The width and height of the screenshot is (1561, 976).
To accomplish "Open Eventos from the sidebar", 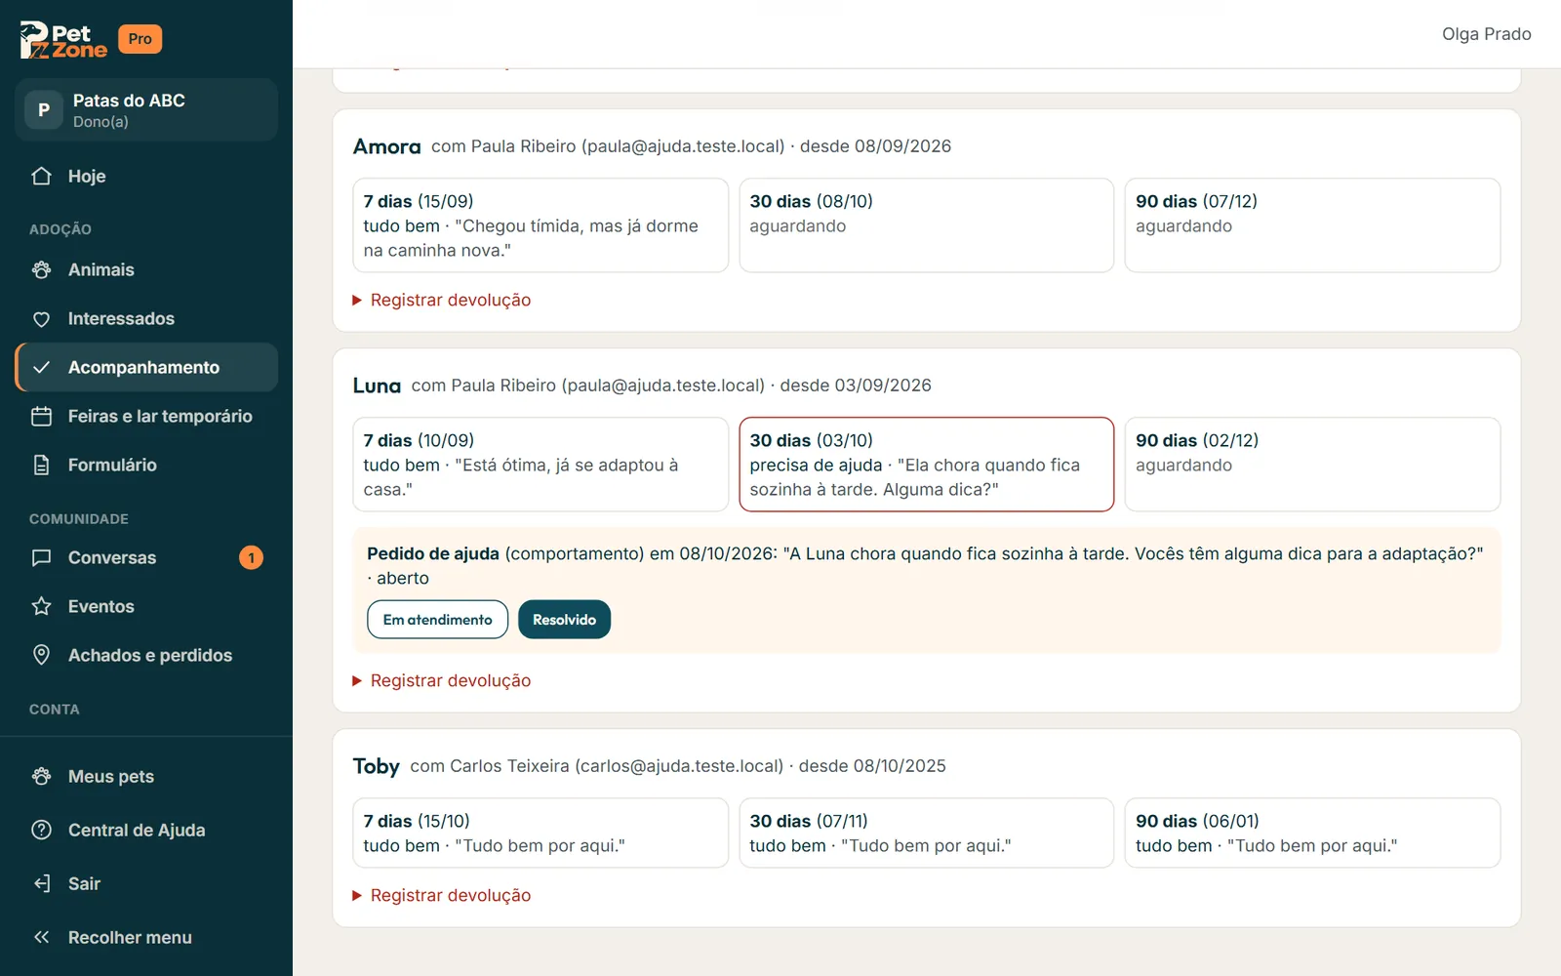I will tap(146, 607).
